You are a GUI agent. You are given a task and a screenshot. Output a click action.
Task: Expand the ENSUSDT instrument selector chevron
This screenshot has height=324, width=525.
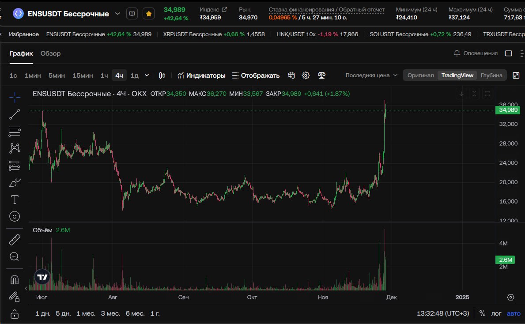coord(117,14)
